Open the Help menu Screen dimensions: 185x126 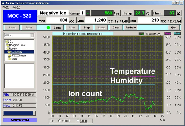pyautogui.click(x=16, y=7)
